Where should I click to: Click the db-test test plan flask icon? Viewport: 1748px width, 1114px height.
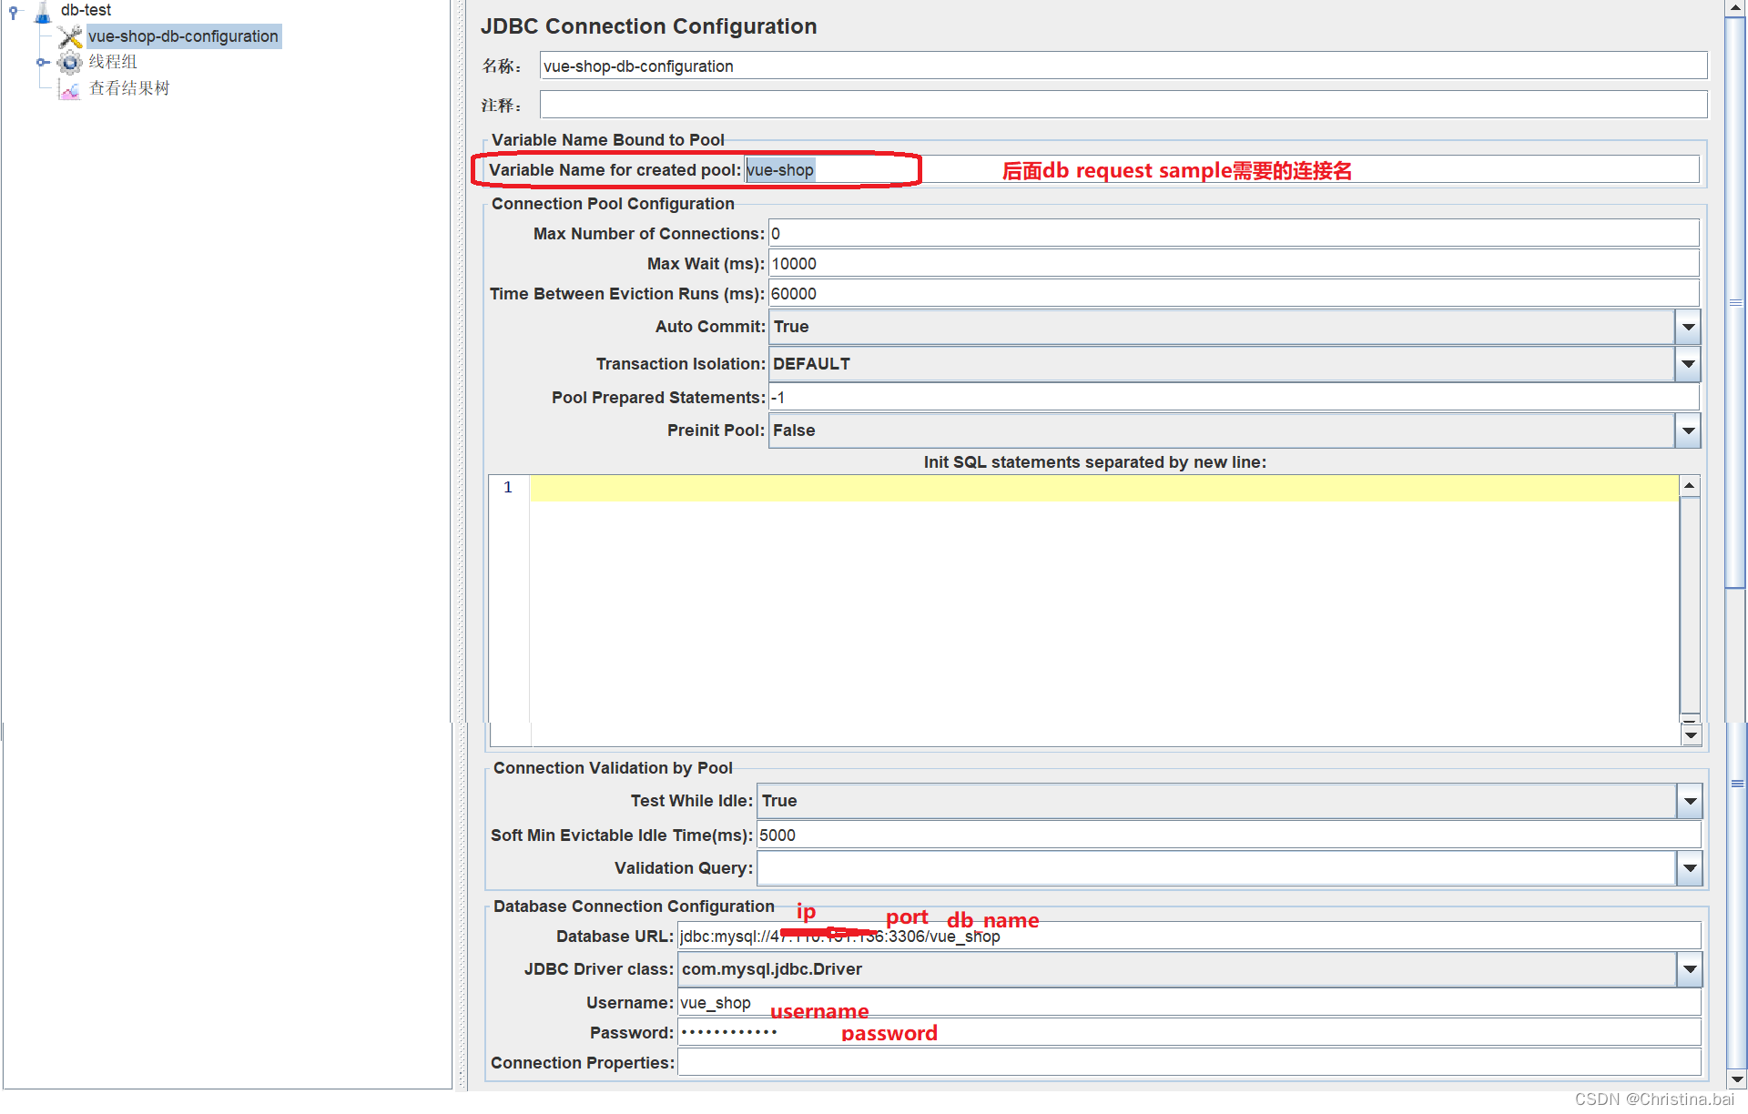click(43, 12)
